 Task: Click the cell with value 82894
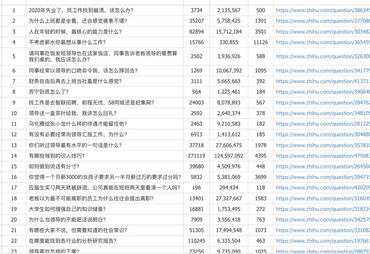click(196, 32)
